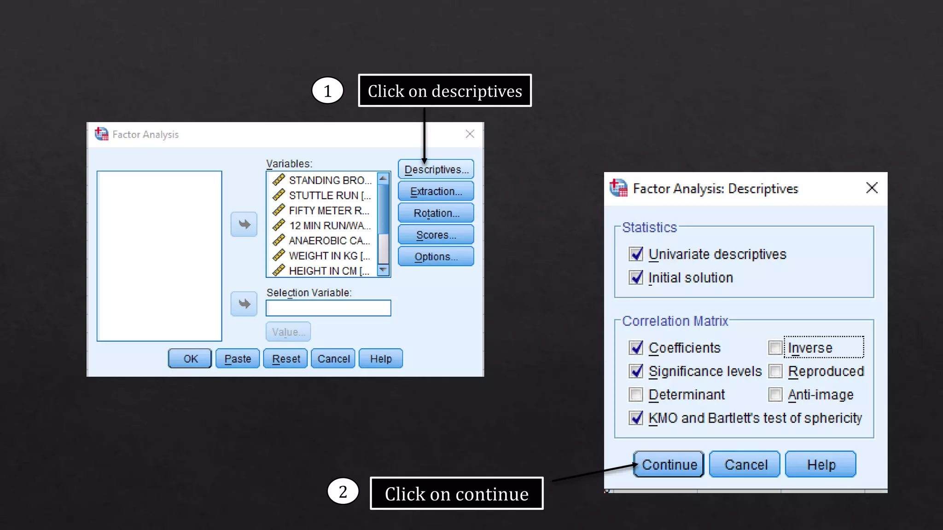Open the Extraction settings
943x530 pixels.
[x=436, y=191]
